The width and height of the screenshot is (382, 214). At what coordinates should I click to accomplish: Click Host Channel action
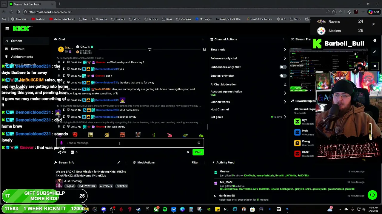[220, 109]
